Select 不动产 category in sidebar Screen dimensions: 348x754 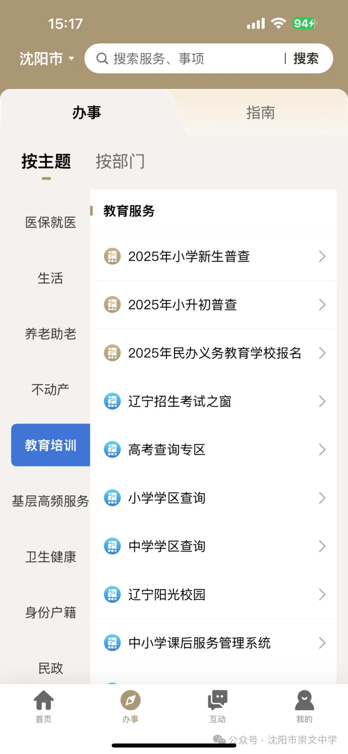coord(50,390)
